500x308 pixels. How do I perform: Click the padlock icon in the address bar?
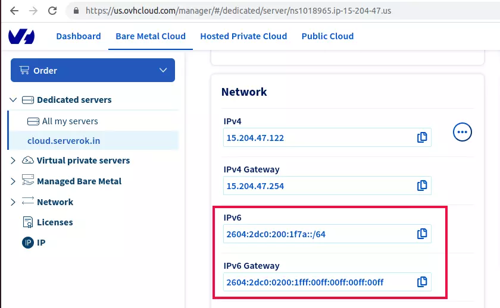coord(76,11)
